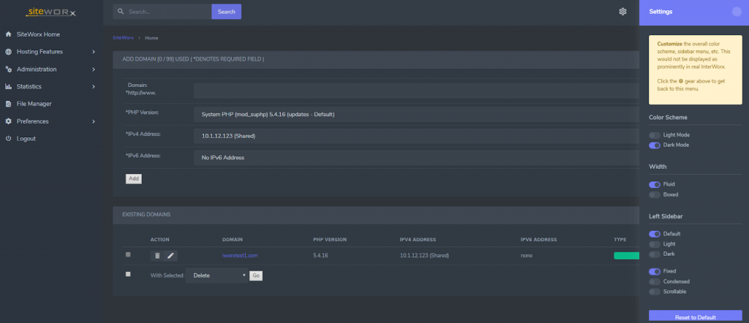
Task: Open the iworxtest1.com domain link
Action: (240, 256)
